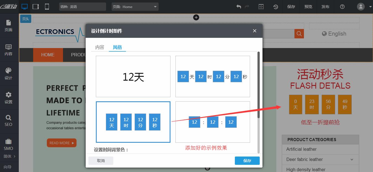Open the history panel icon

tap(275, 6)
